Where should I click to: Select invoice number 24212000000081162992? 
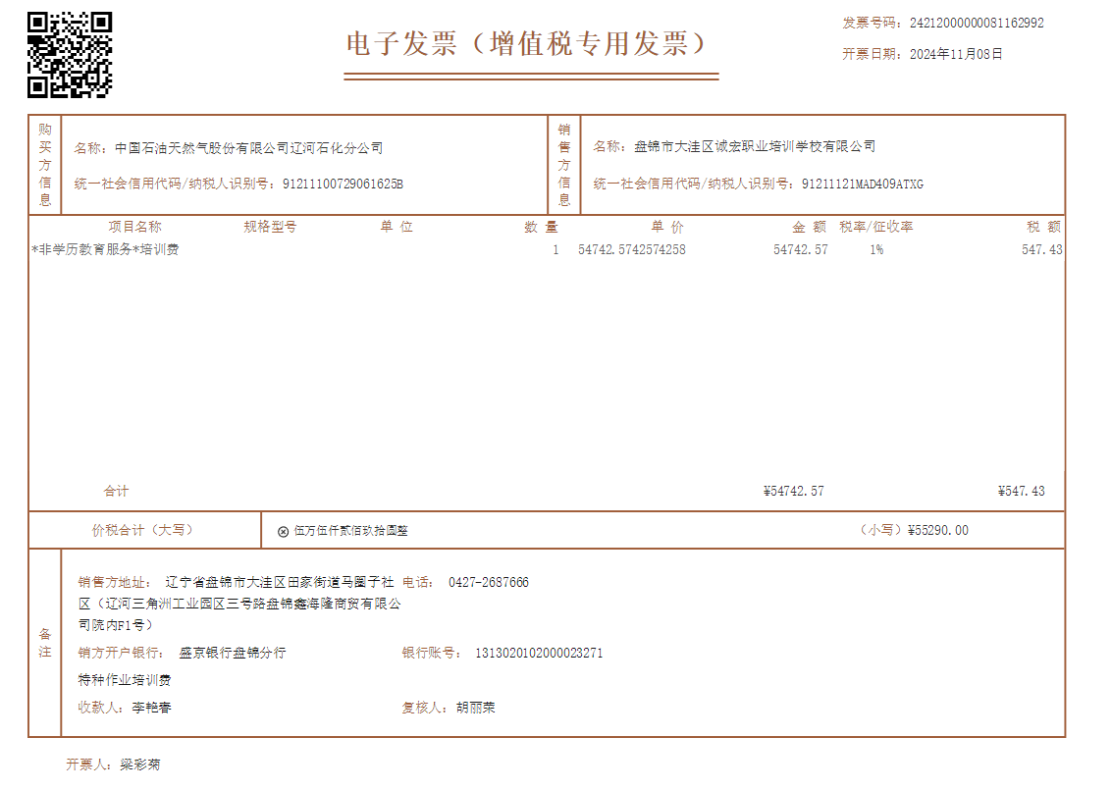[977, 23]
